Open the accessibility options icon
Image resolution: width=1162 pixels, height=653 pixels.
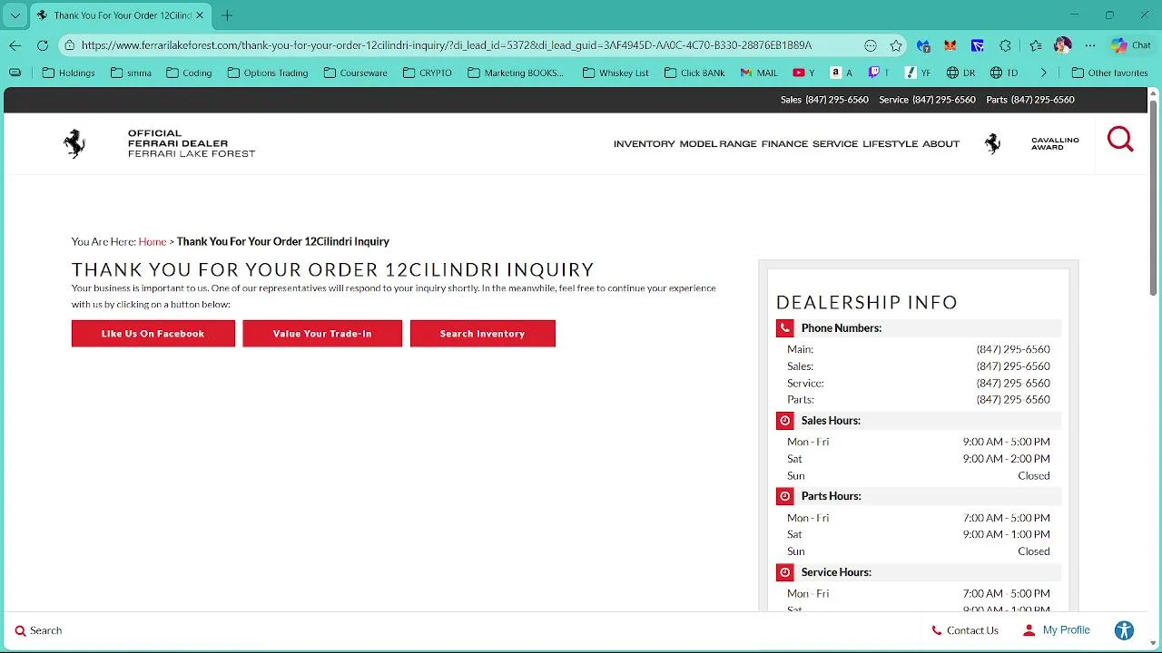pos(1124,630)
